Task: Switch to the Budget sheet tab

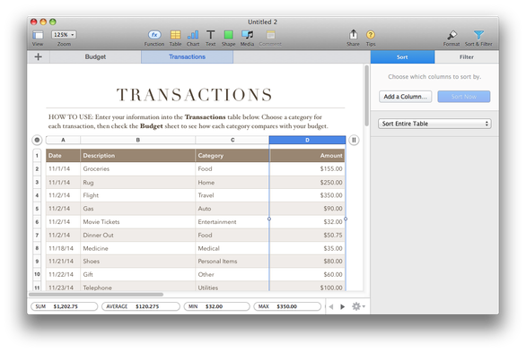Action: click(x=95, y=57)
